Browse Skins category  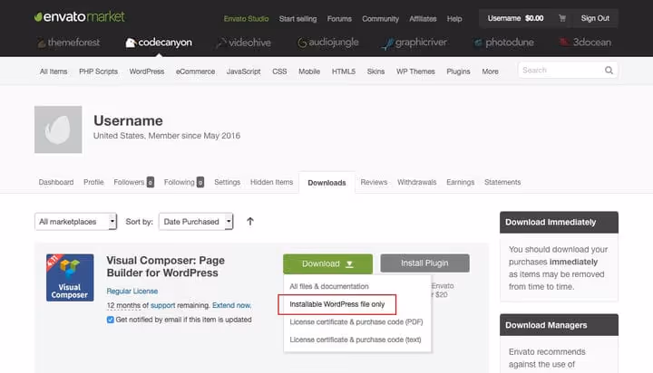point(375,72)
